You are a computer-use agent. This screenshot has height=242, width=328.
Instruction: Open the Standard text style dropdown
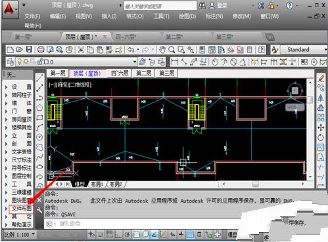coord(304,50)
